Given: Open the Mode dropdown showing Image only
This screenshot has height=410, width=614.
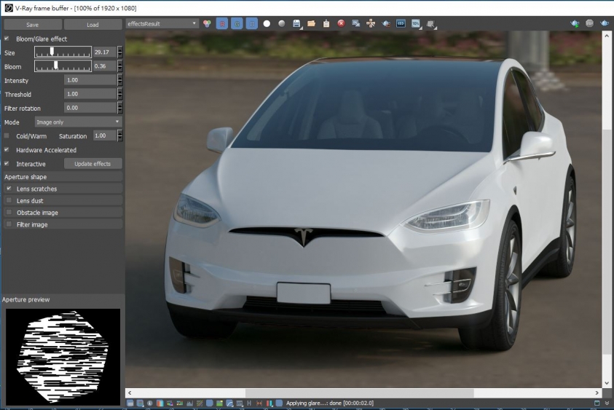Looking at the screenshot, I should [x=79, y=122].
